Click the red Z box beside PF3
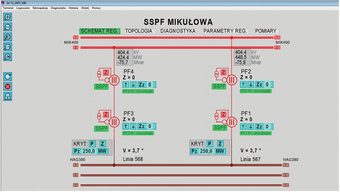This screenshot has height=192, width=340. coord(106,114)
